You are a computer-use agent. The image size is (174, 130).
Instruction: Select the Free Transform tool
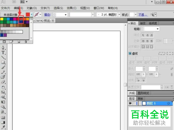click(3, 102)
